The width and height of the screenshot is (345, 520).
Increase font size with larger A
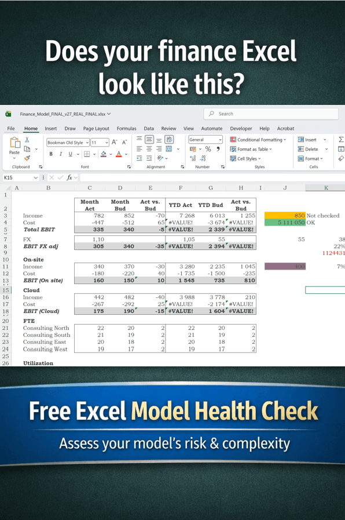pyautogui.click(x=114, y=142)
